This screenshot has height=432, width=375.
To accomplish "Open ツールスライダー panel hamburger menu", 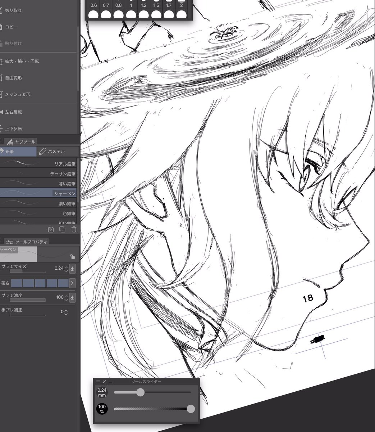I will click(98, 382).
